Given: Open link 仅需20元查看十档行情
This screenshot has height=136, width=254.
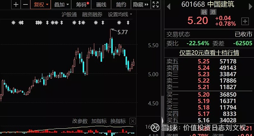Looking at the screenshot, I should pos(209,53).
